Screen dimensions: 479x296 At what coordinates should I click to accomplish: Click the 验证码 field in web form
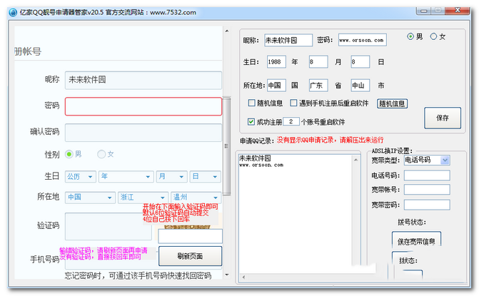point(109,226)
